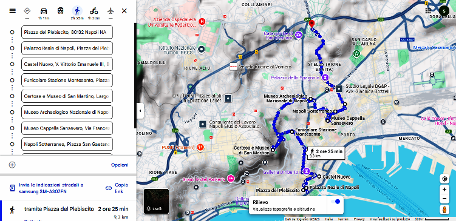Send directions to samsung SM-A307FN

point(47,188)
